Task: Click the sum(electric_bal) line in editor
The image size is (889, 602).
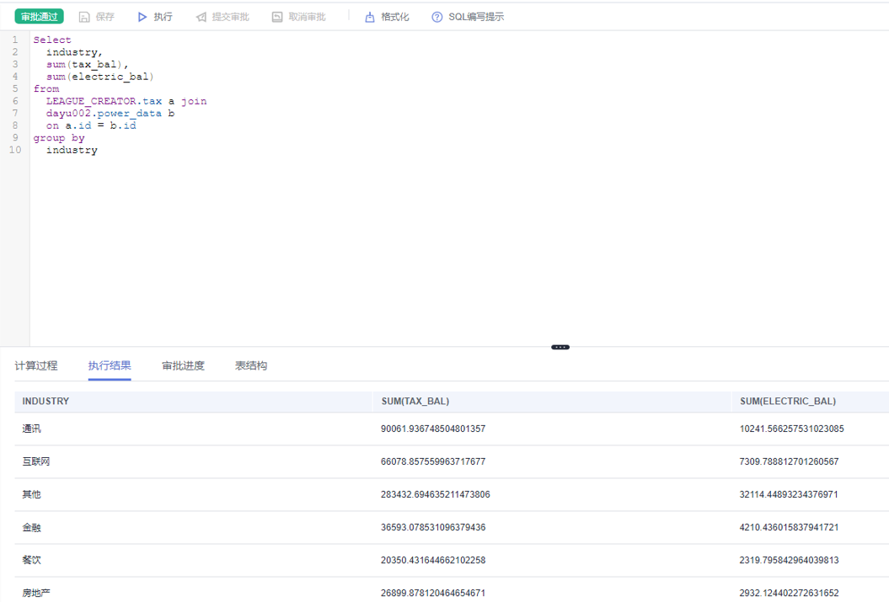Action: 99,77
